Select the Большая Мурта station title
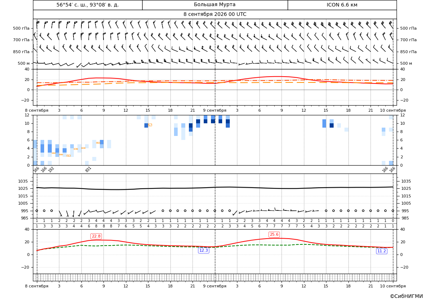 coord(215,5)
